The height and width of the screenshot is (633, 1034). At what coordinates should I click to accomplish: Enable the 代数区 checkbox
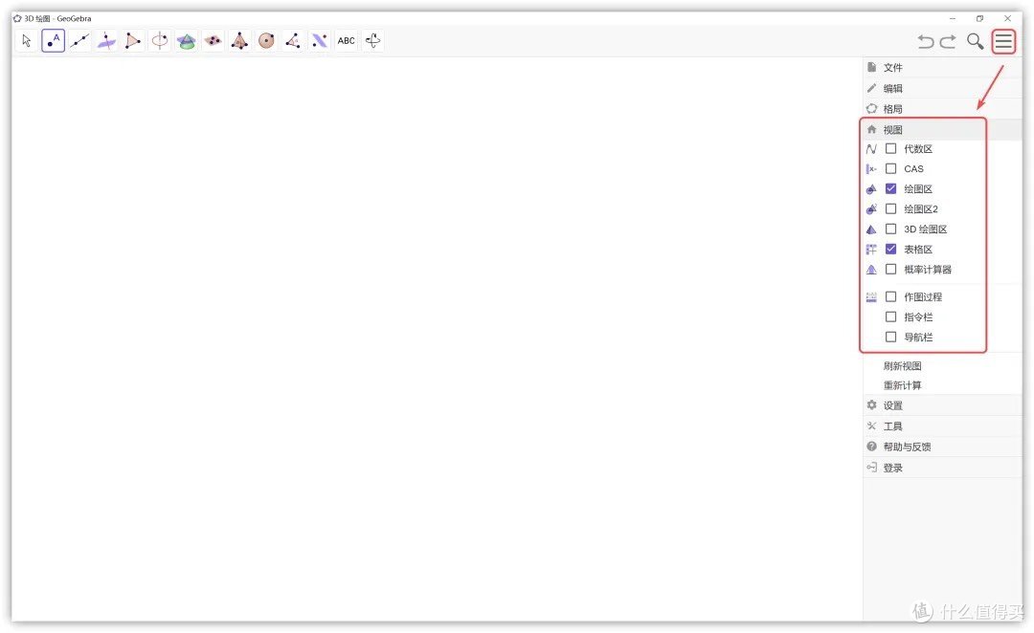(891, 149)
